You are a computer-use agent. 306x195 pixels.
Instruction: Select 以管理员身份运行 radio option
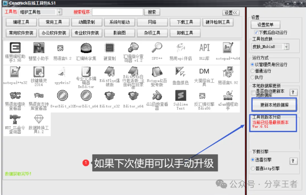tap(252, 64)
